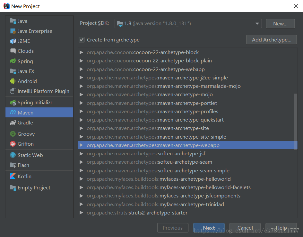Click the Kotlin K icon
The height and width of the screenshot is (237, 303).
coord(13,176)
